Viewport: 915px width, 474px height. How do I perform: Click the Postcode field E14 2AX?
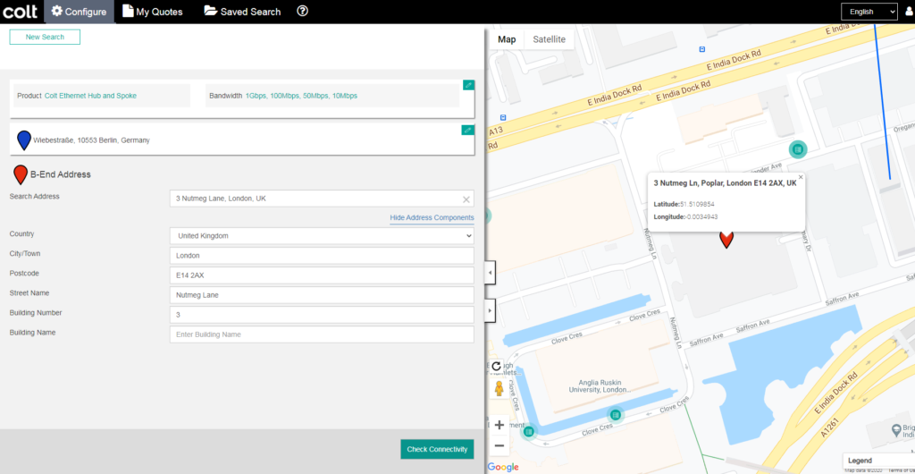(x=322, y=275)
